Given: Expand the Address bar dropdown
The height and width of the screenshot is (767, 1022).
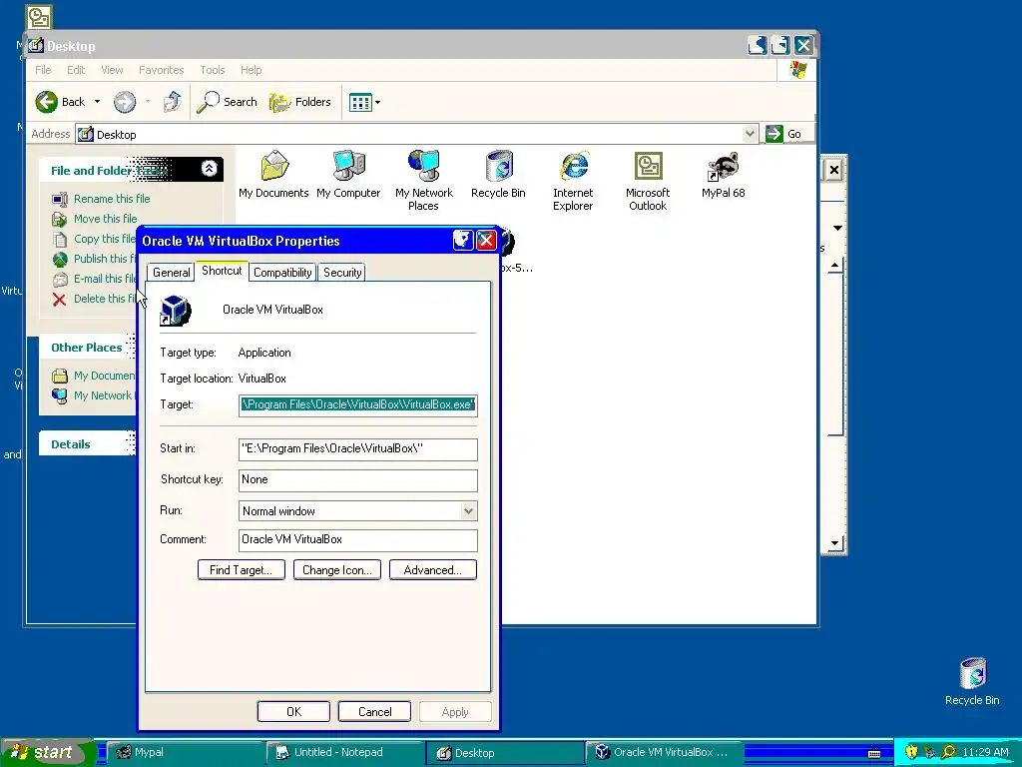Looking at the screenshot, I should (x=750, y=134).
